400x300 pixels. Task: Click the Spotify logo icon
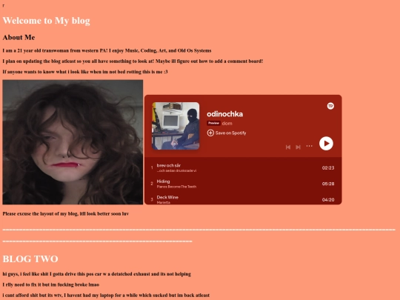point(330,106)
